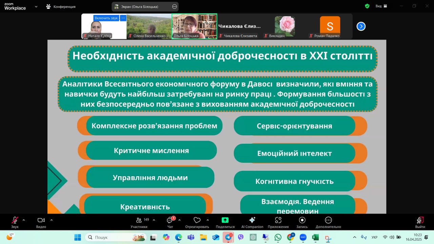Click the Включить звук button on Наталя Кукіна's video
The width and height of the screenshot is (434, 244).
(x=106, y=18)
